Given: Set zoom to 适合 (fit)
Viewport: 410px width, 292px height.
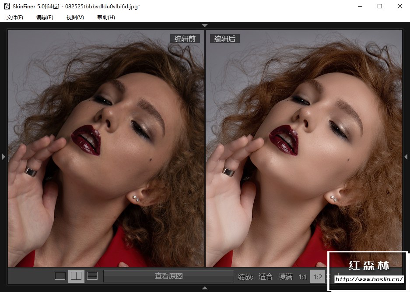Looking at the screenshot, I should click(x=266, y=277).
